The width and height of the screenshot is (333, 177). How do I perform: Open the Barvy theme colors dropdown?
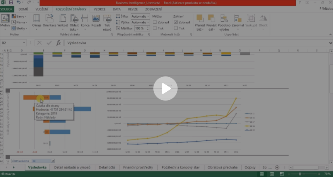(19, 16)
